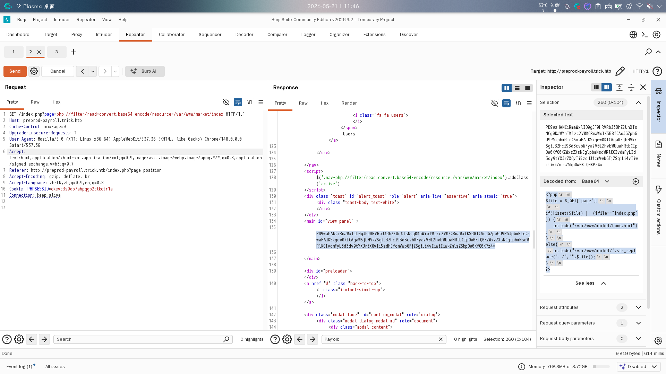
Task: Open Repeater help question mark icon
Action: click(657, 71)
